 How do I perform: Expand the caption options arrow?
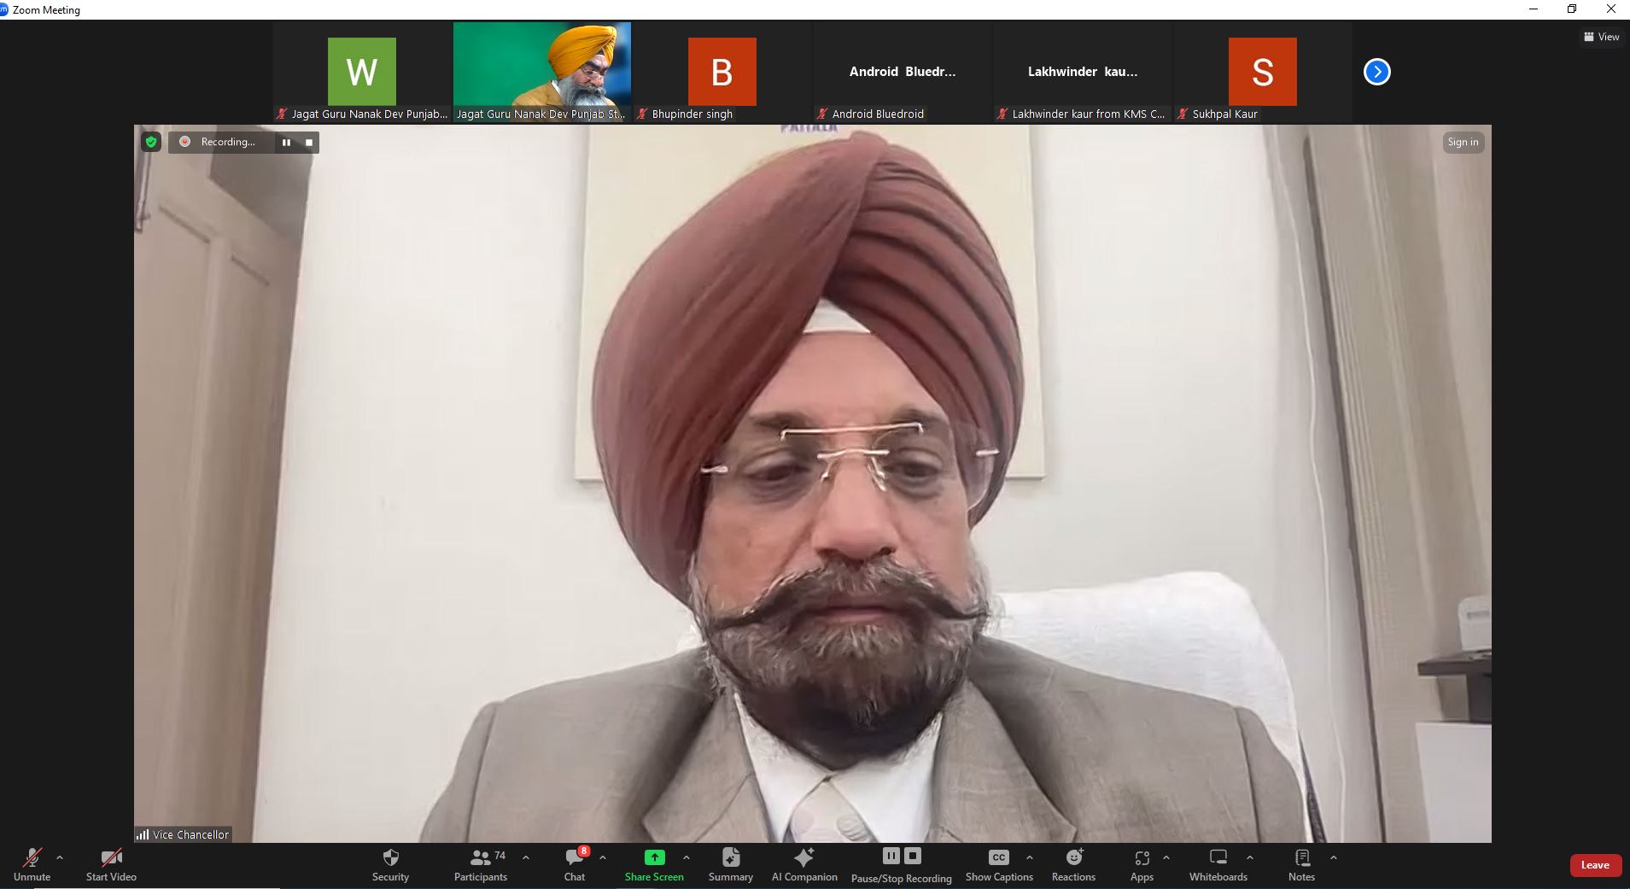click(1030, 857)
